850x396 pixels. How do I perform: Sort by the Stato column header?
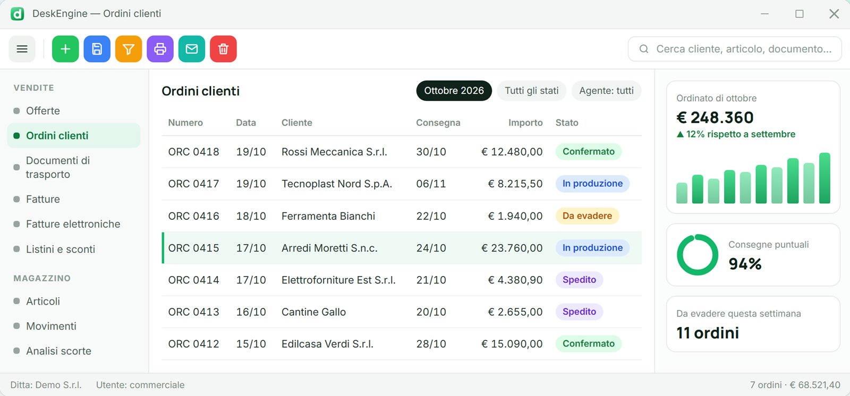click(567, 123)
